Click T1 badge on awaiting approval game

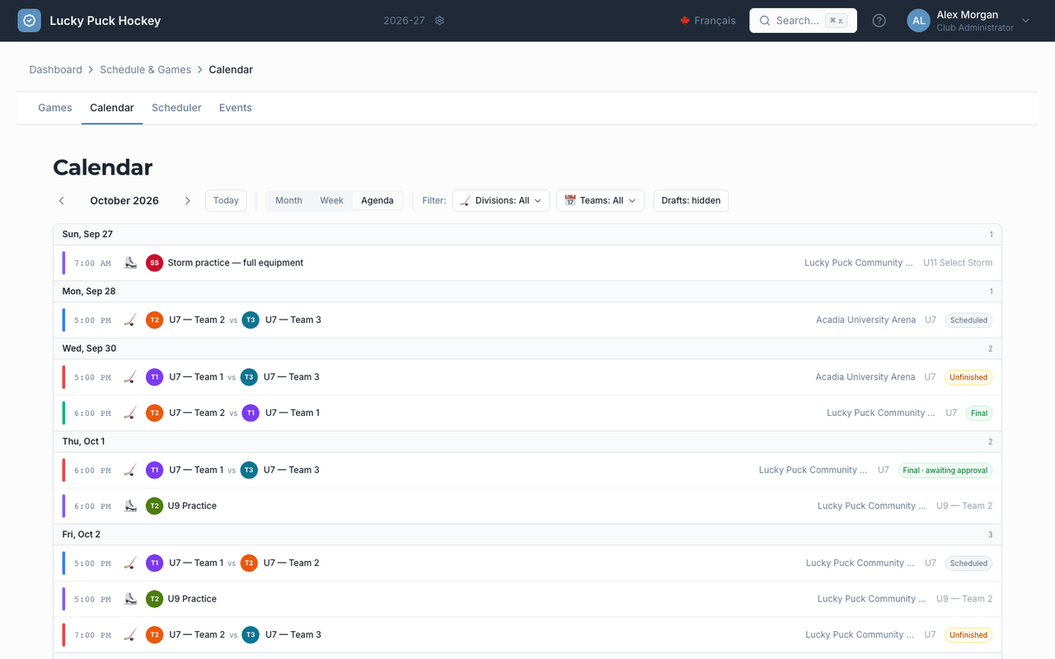click(x=154, y=470)
